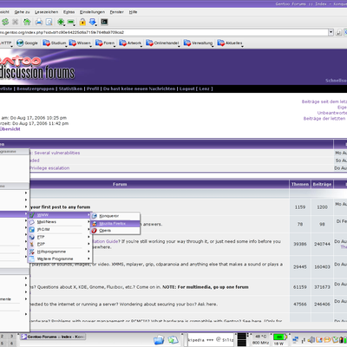Switch to virtual desktop 6 in pager
The width and height of the screenshot is (347, 347).
(11, 344)
